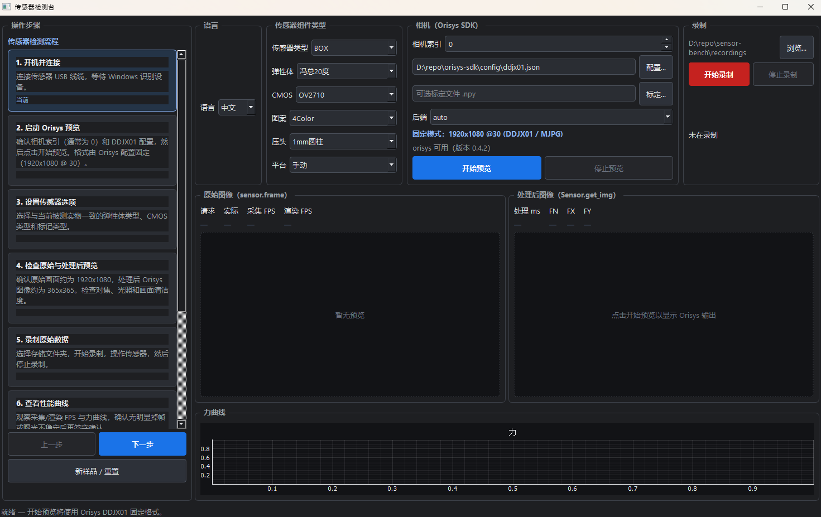Viewport: 821px width, 517px height.
Task: Click the 标定... button
Action: tap(656, 94)
